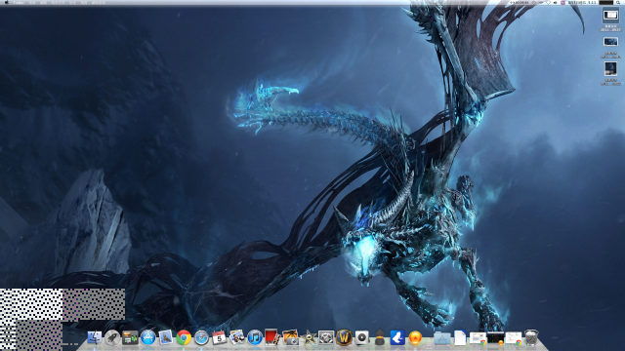Launch Vuze blue frog icon
The width and height of the screenshot is (625, 351).
click(x=397, y=338)
